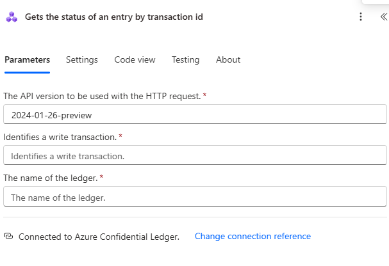Open the Settings tab
The image size is (389, 266).
tap(82, 59)
